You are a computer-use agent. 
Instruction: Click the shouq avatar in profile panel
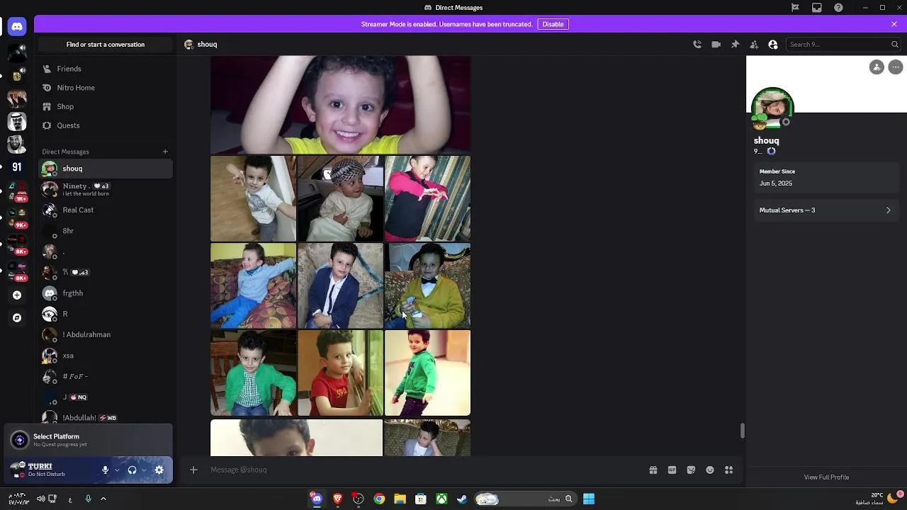tap(772, 108)
